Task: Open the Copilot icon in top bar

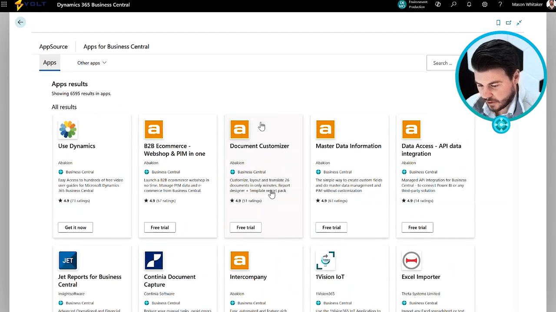Action: 438,5
